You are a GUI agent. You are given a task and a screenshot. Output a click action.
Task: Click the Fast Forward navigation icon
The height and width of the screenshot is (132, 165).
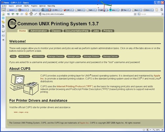(x=22, y=14)
